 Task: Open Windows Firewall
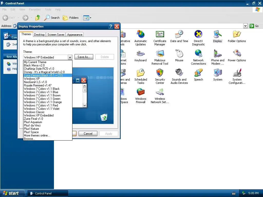click(140, 96)
